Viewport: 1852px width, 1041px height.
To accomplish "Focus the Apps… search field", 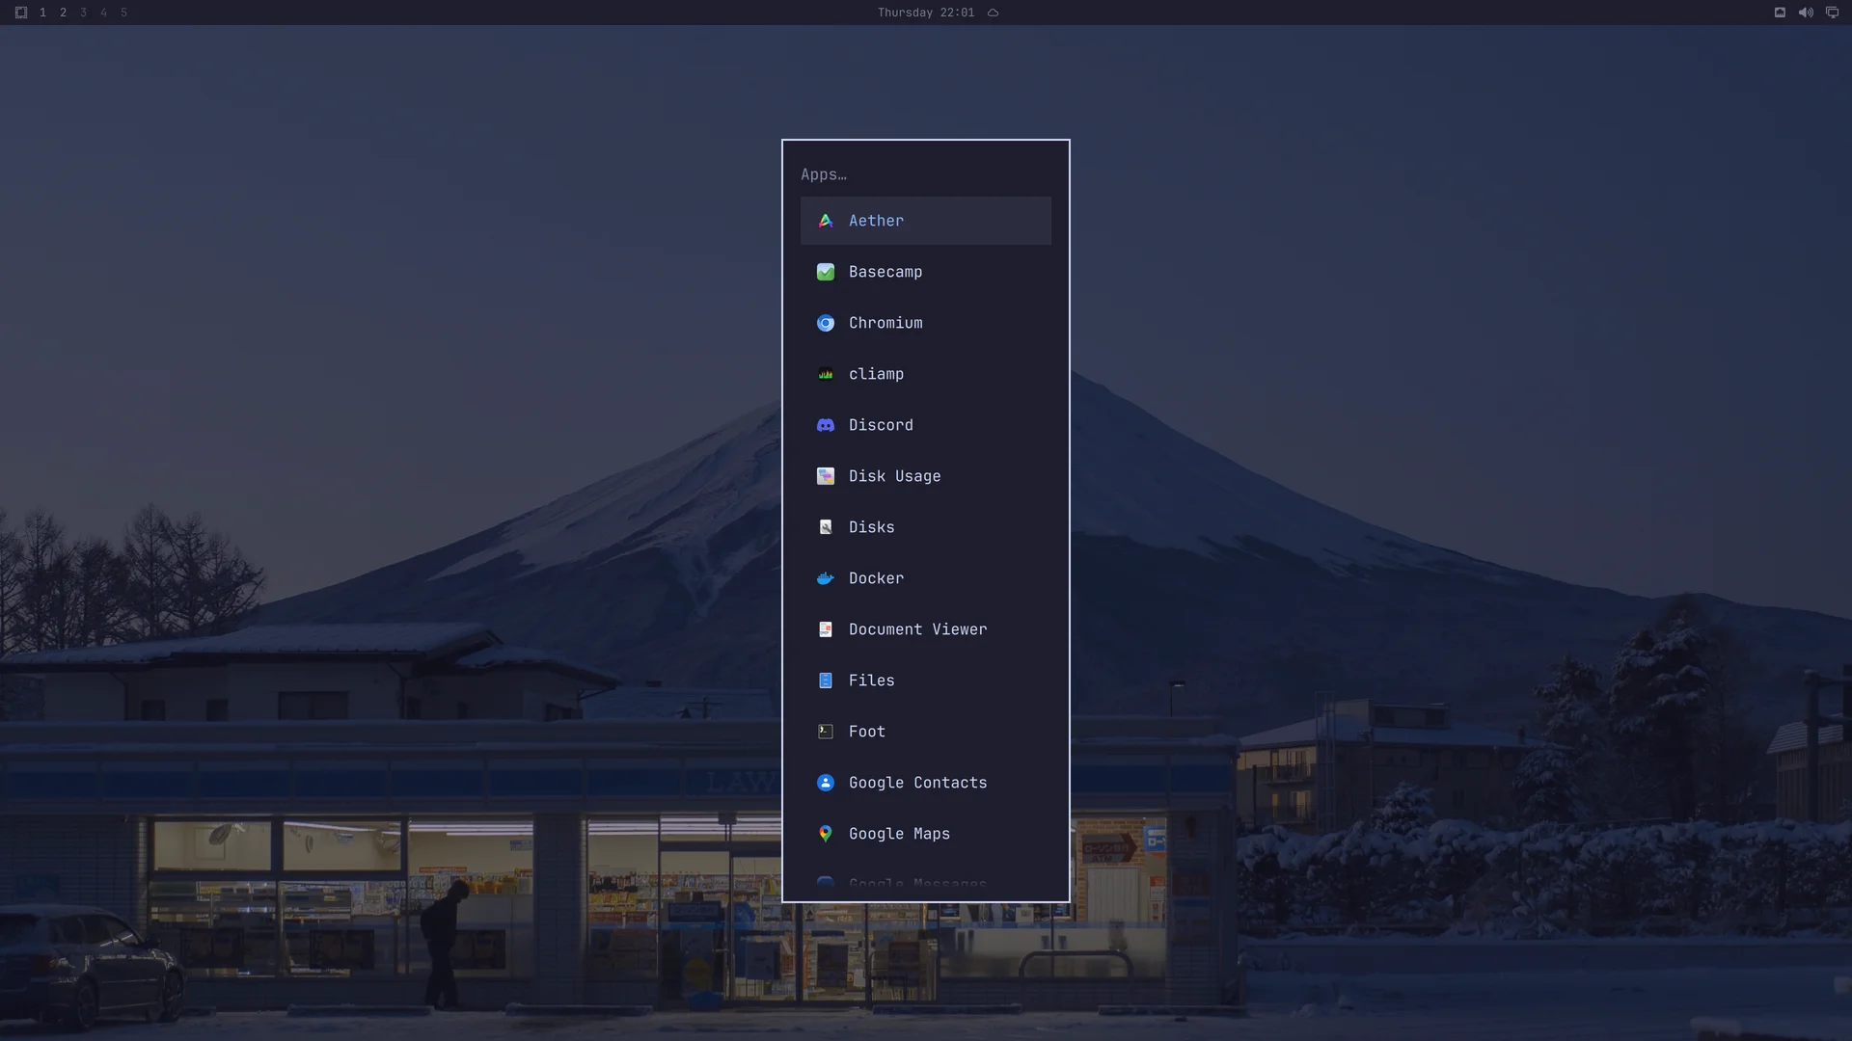I will [x=925, y=174].
